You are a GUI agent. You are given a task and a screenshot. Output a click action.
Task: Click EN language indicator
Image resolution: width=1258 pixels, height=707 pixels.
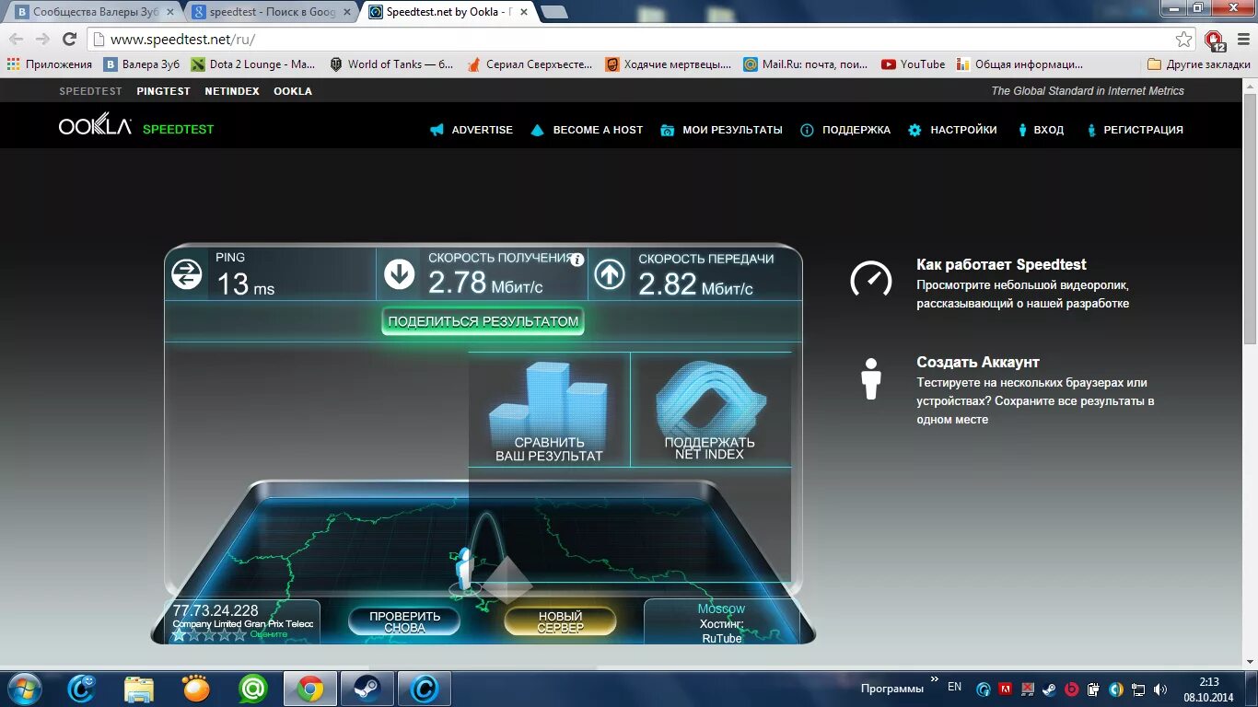pos(954,687)
